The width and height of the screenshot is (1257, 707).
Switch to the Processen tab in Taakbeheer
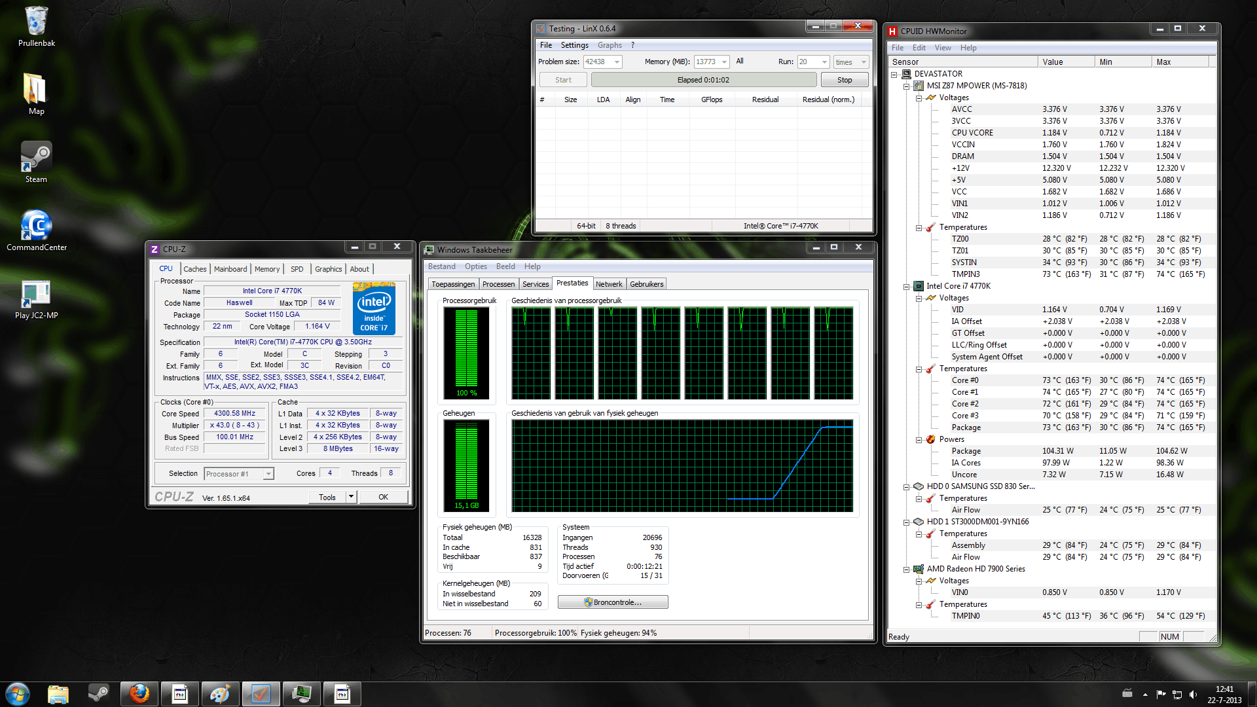498,284
